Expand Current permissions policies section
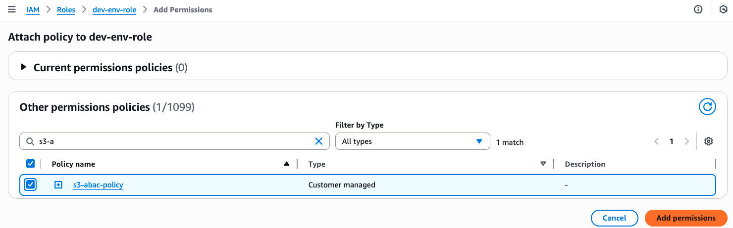733x228 pixels. coord(23,67)
